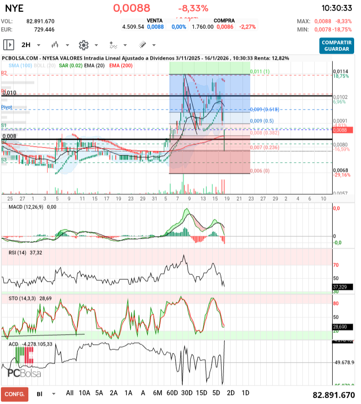Expand the dropdown arrow beside gear icon
Screen dimensions: 361x404
tap(96, 45)
